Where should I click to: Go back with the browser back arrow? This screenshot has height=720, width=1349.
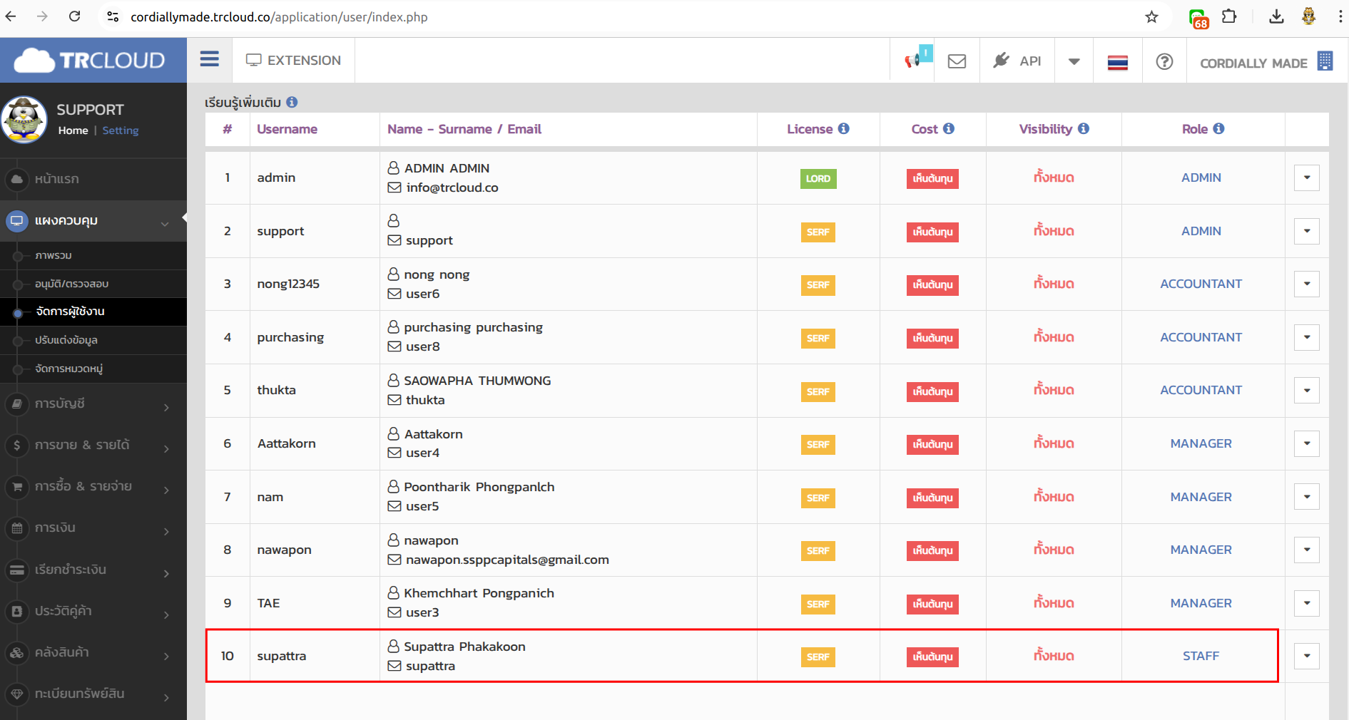pos(11,16)
